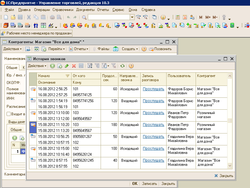Click the help icon in Контрагенты toolbar

pos(144,49)
